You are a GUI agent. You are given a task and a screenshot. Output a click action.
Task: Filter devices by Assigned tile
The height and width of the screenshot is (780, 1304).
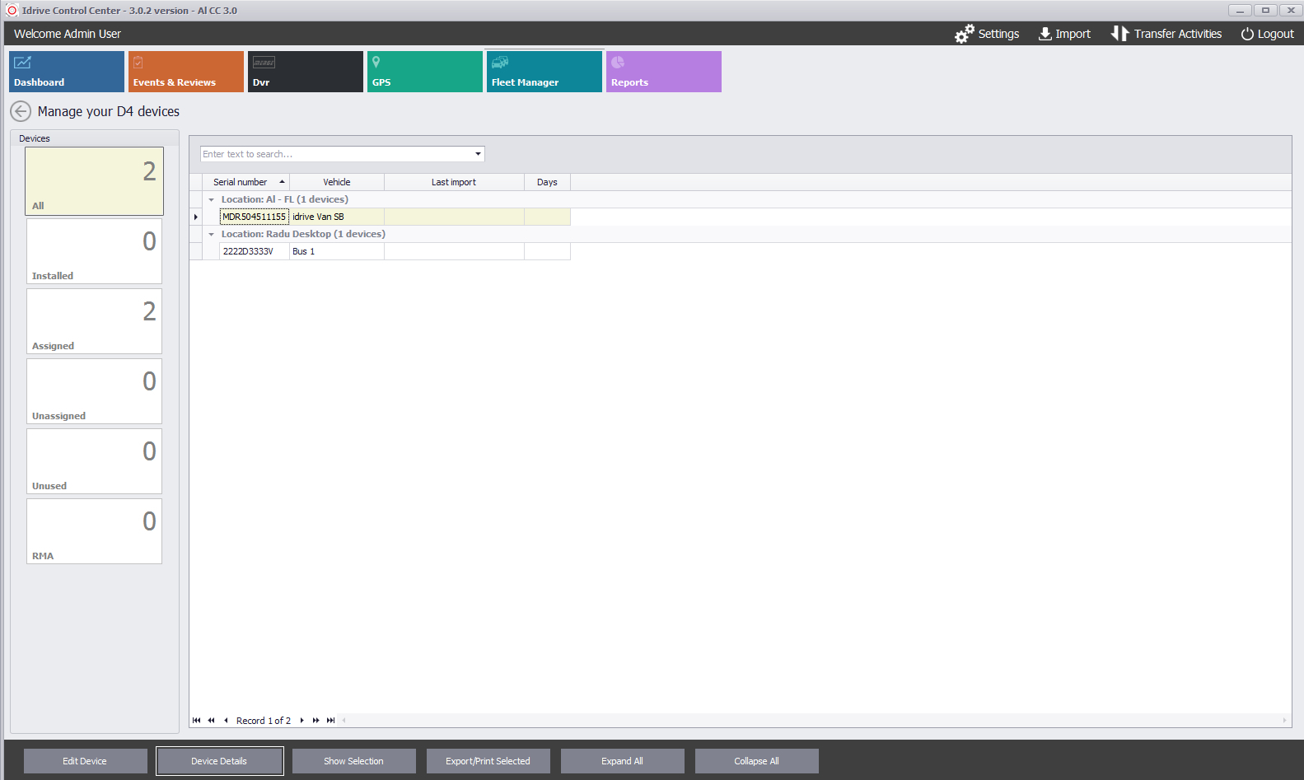[94, 321]
